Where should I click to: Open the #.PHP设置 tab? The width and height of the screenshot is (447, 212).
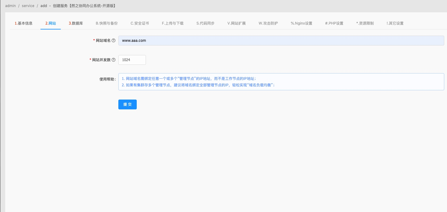point(334,23)
